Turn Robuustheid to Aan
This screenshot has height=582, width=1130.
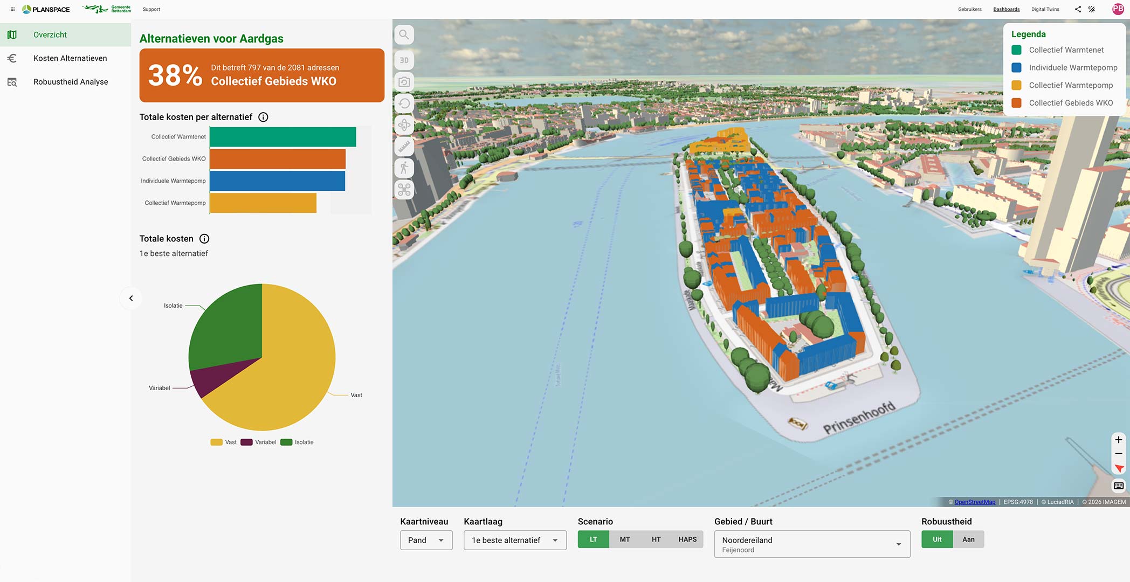pos(968,539)
